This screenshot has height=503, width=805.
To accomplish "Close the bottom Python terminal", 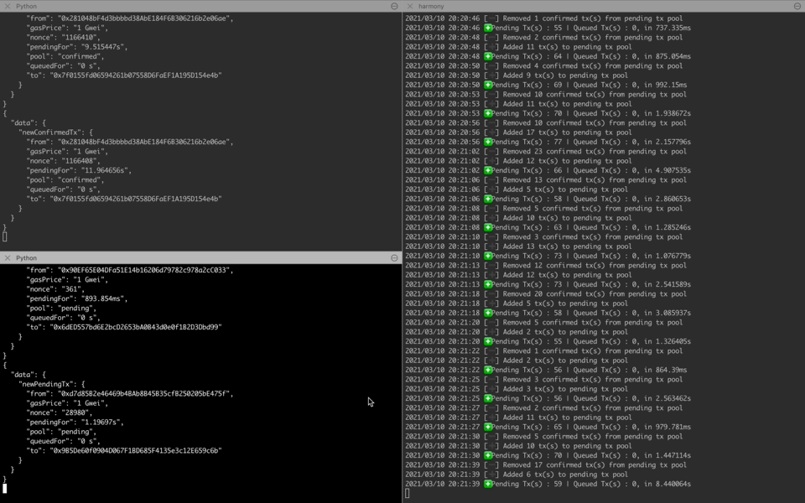I will pyautogui.click(x=8, y=257).
